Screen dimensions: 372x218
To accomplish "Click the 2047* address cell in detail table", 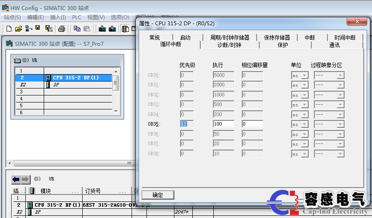I will 183,212.
